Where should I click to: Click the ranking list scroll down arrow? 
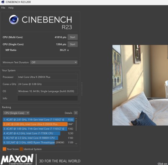[x=76, y=144]
